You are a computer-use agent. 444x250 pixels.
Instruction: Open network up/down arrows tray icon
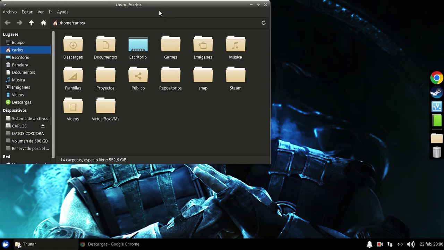(390, 244)
